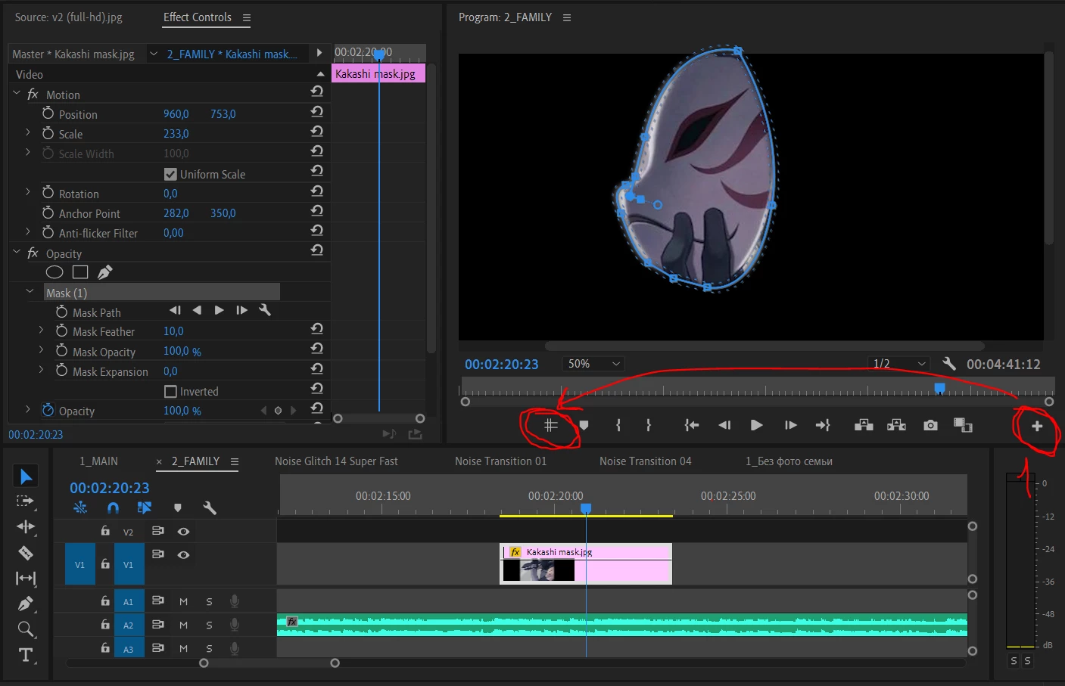Open sequence clip dropdown by Master label
The image size is (1065, 686).
[154, 54]
